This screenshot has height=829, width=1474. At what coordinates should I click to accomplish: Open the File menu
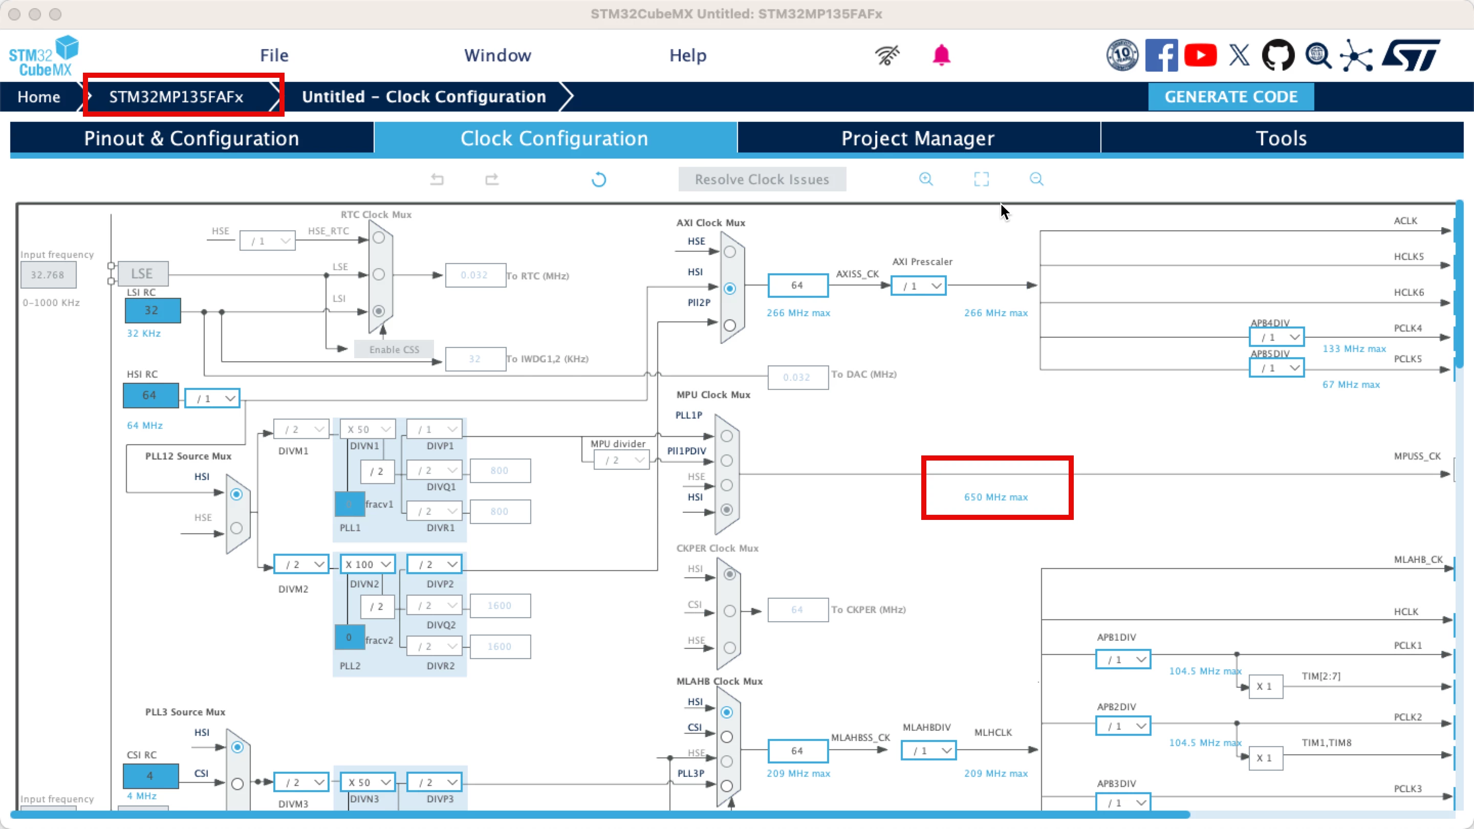pyautogui.click(x=274, y=55)
